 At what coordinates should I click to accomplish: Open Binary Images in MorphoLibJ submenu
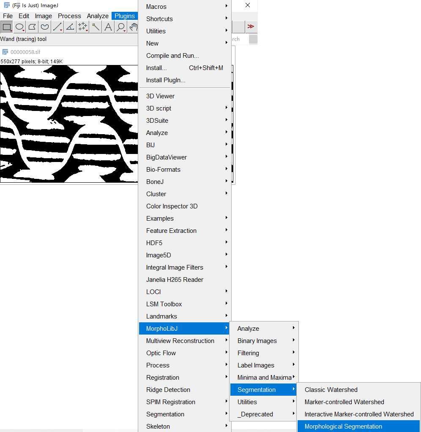pos(264,341)
